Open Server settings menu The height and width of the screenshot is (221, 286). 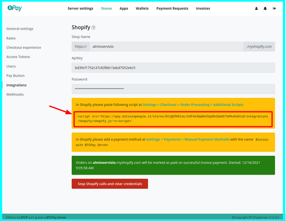(80, 9)
